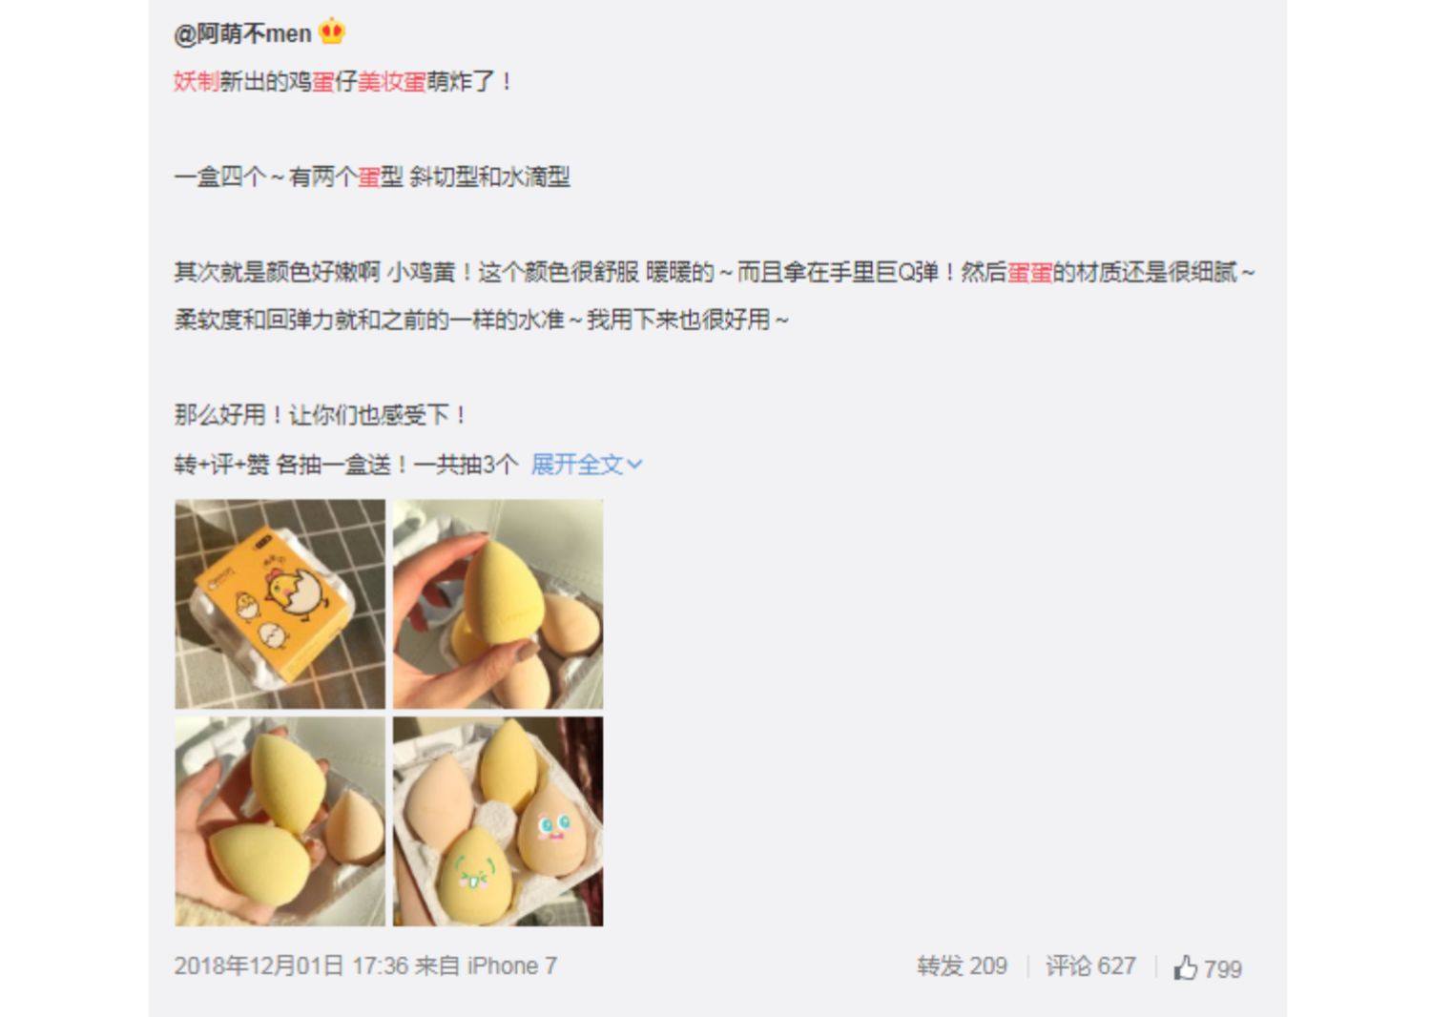1431x1017 pixels.
Task: Click the 妖制 hashtag keyword
Action: coord(197,81)
